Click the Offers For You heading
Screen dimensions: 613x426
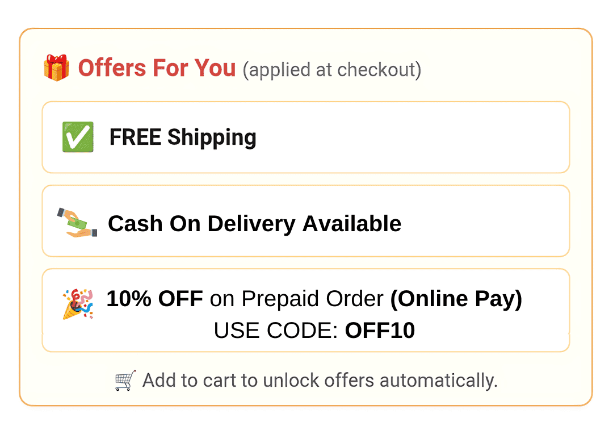point(157,68)
